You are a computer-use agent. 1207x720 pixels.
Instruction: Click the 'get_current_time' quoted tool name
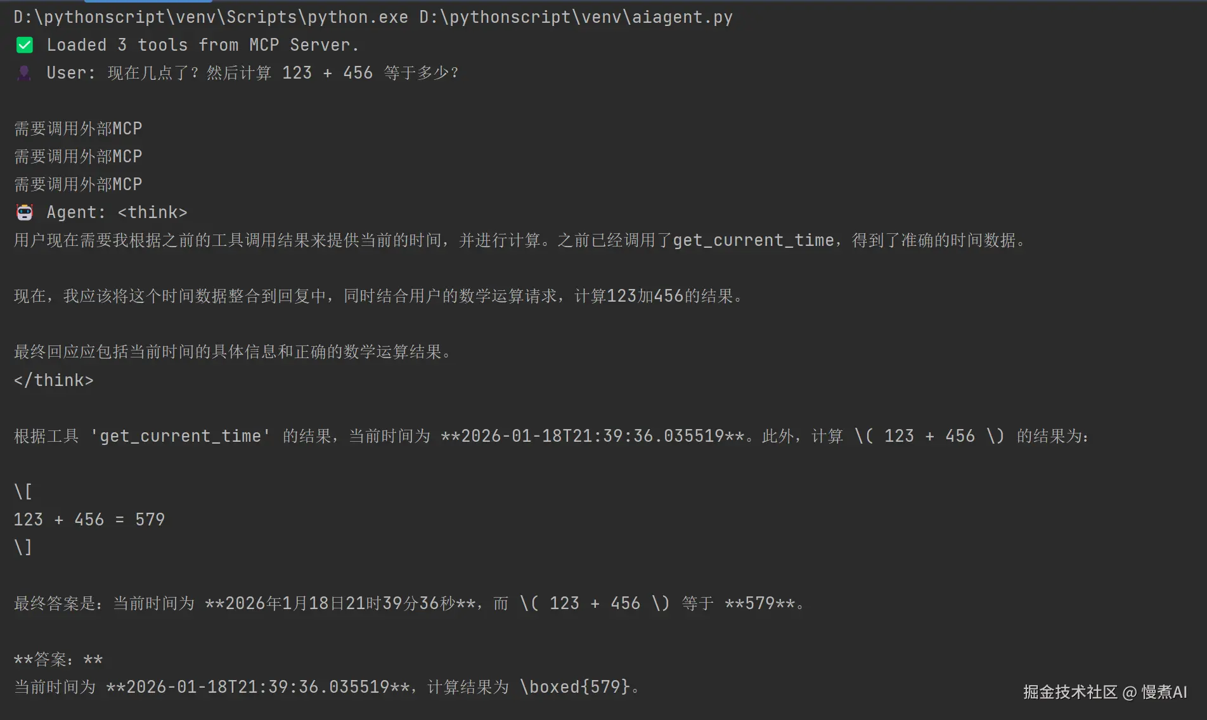click(x=181, y=436)
